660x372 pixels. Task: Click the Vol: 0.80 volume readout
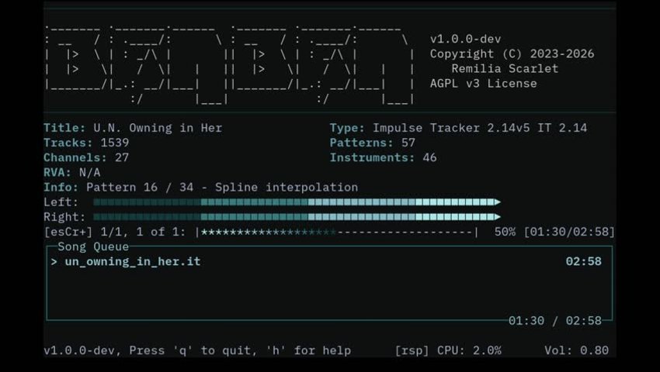[576, 350]
